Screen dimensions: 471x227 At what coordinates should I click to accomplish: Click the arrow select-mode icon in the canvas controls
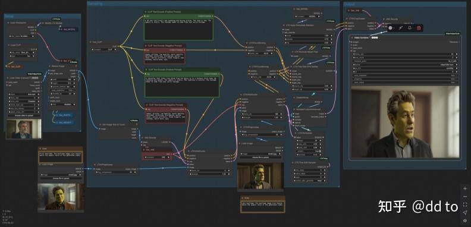point(465,213)
